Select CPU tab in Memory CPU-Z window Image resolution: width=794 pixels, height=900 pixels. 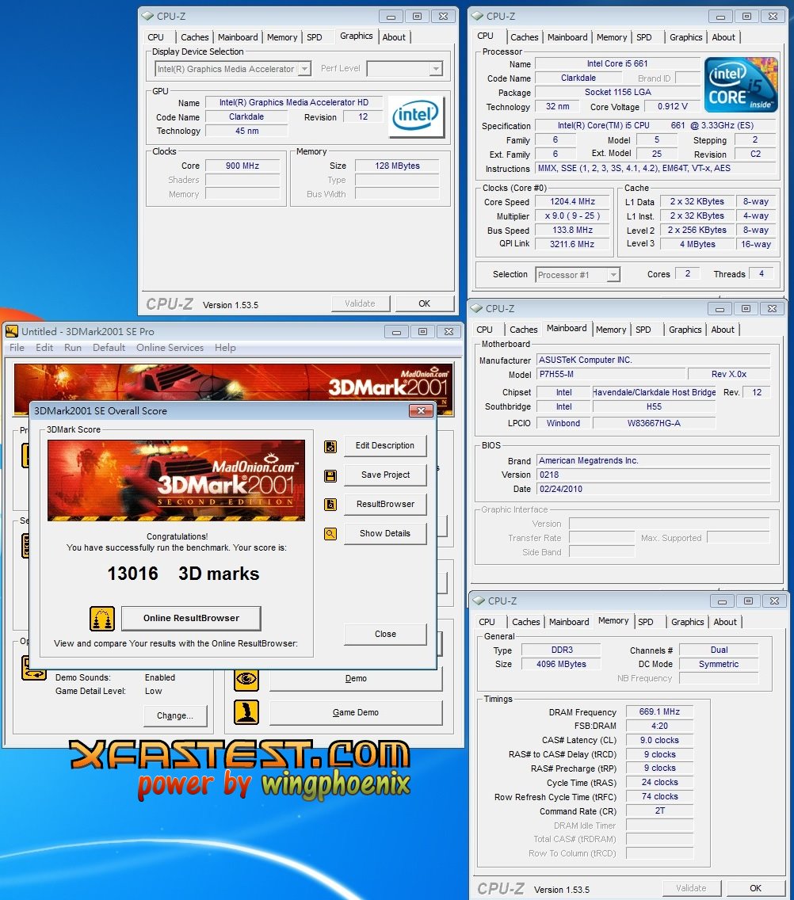pyautogui.click(x=487, y=622)
